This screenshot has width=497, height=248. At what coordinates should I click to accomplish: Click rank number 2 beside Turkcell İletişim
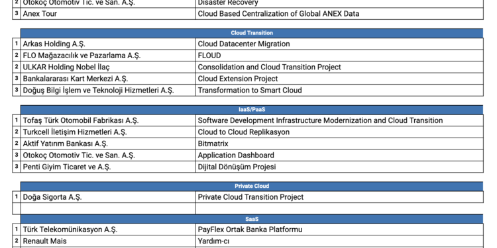coord(17,132)
